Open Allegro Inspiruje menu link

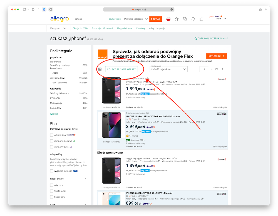point(157,28)
